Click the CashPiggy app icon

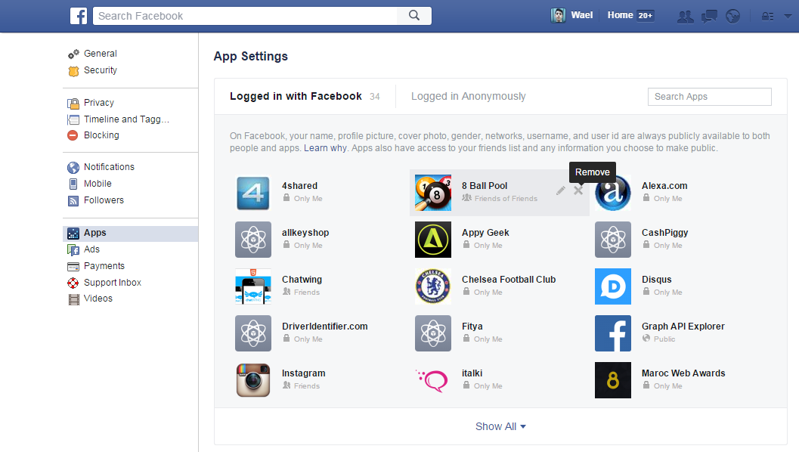[x=613, y=240]
